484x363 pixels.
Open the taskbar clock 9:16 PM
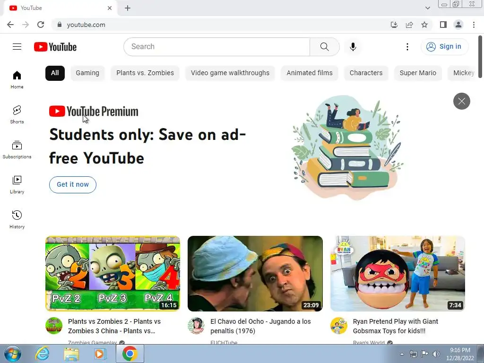tap(460, 354)
